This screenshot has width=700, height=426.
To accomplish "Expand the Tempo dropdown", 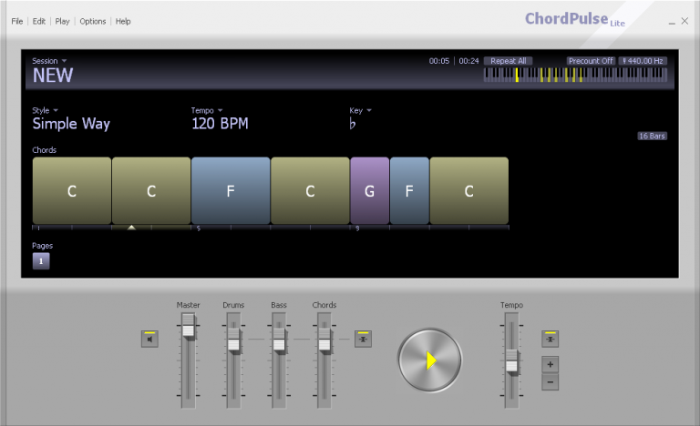I will pos(206,110).
